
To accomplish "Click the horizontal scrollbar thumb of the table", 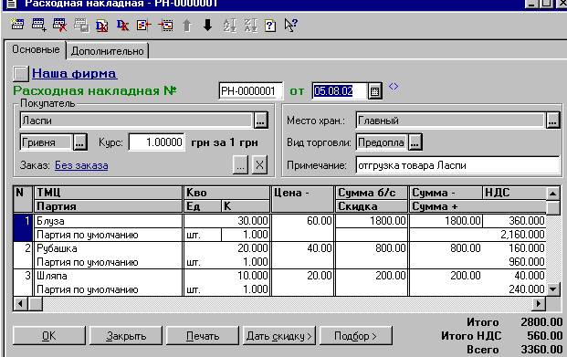I will 35,303.
